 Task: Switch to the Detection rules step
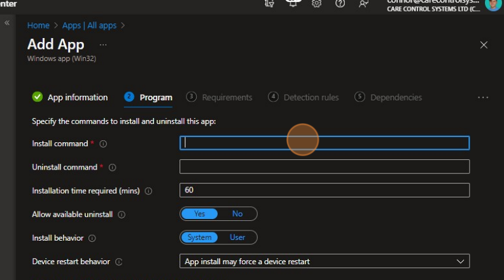304,97
